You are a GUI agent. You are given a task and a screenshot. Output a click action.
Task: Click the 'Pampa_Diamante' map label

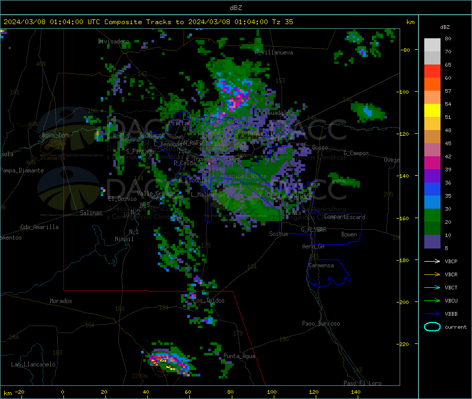click(x=22, y=170)
